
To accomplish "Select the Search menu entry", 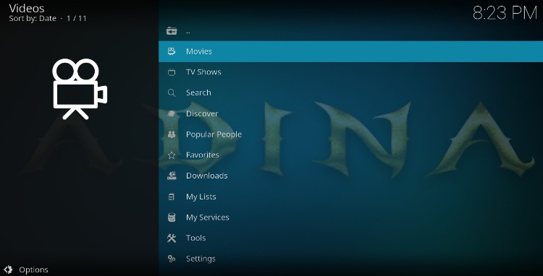I will (351, 93).
